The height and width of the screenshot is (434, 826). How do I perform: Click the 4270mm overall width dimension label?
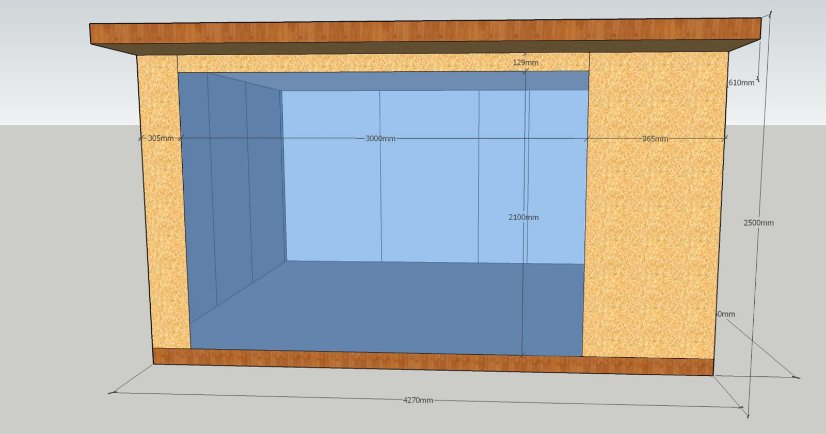[418, 400]
